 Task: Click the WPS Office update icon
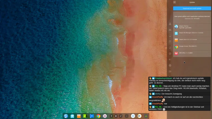(176, 53)
